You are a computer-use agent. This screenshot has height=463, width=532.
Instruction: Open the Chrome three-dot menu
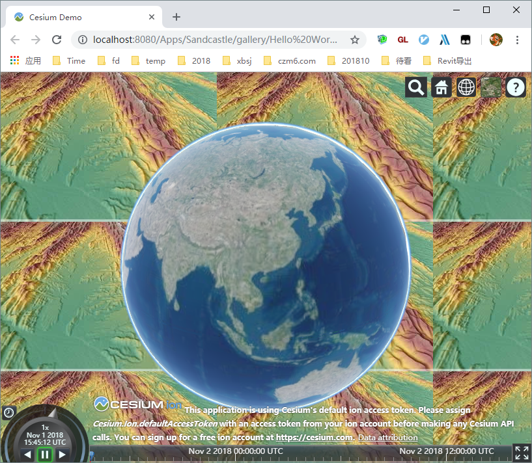(x=517, y=40)
